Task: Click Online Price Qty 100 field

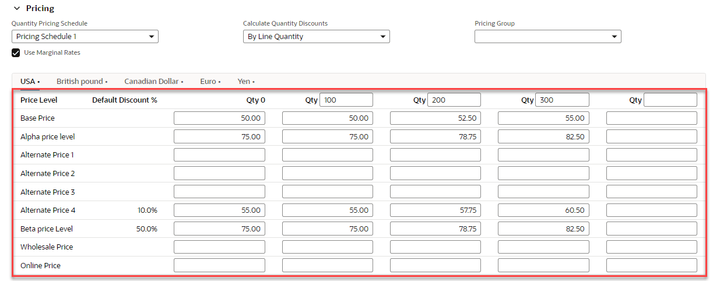Action: [328, 265]
